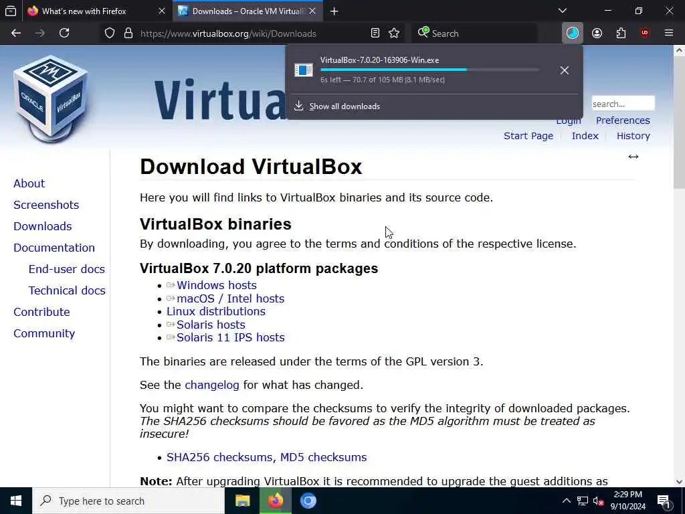Open Community in the sidebar
Image resolution: width=685 pixels, height=514 pixels.
click(44, 333)
